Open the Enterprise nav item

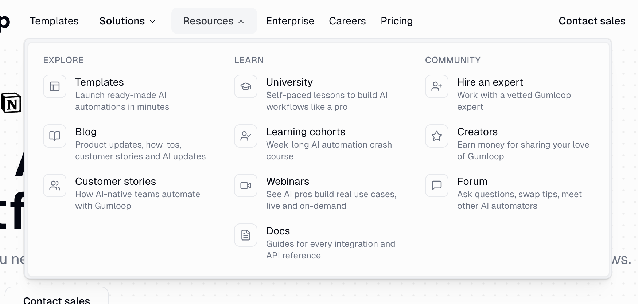point(290,21)
